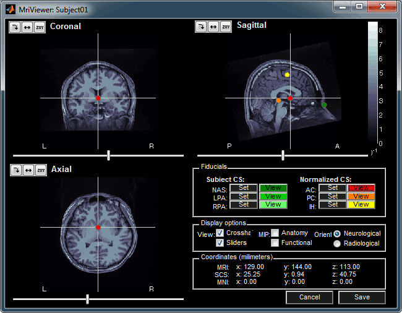Uncheck the Crosshair view option
402x313 pixels.
(x=221, y=233)
